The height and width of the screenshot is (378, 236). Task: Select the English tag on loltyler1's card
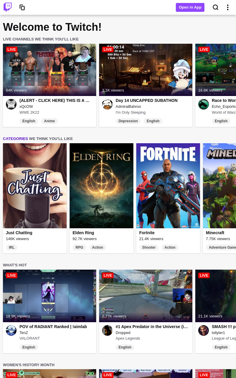click(x=221, y=347)
